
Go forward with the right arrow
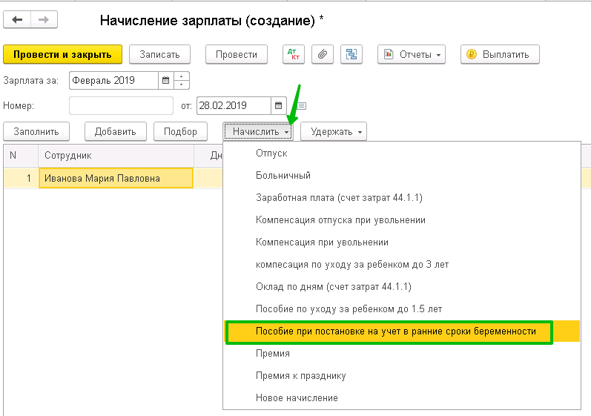(44, 20)
